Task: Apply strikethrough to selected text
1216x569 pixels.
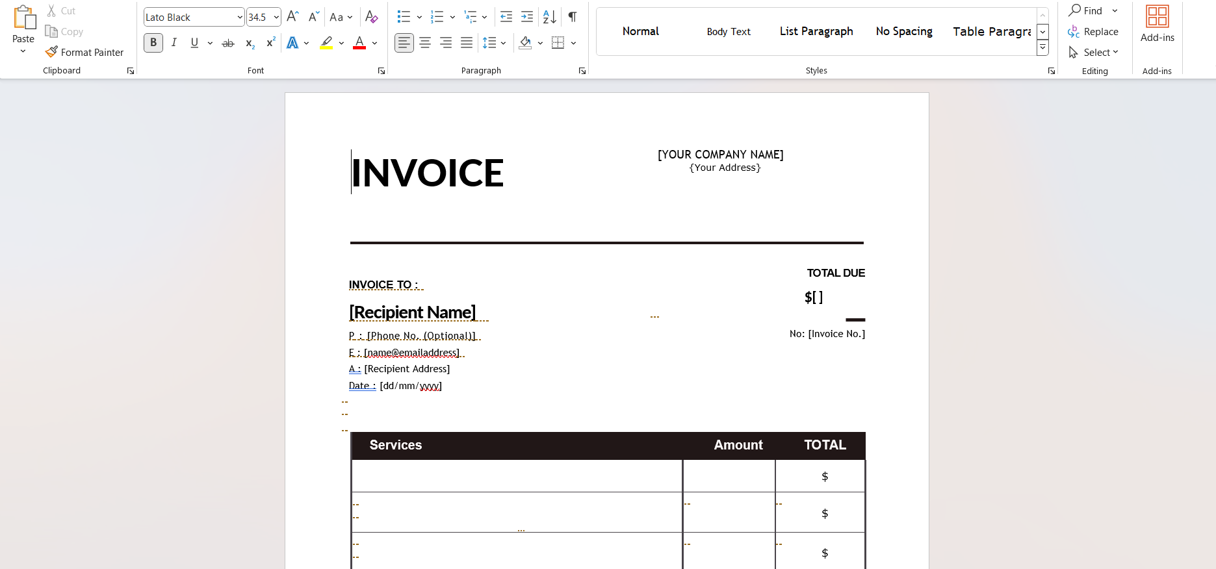Action: point(228,44)
